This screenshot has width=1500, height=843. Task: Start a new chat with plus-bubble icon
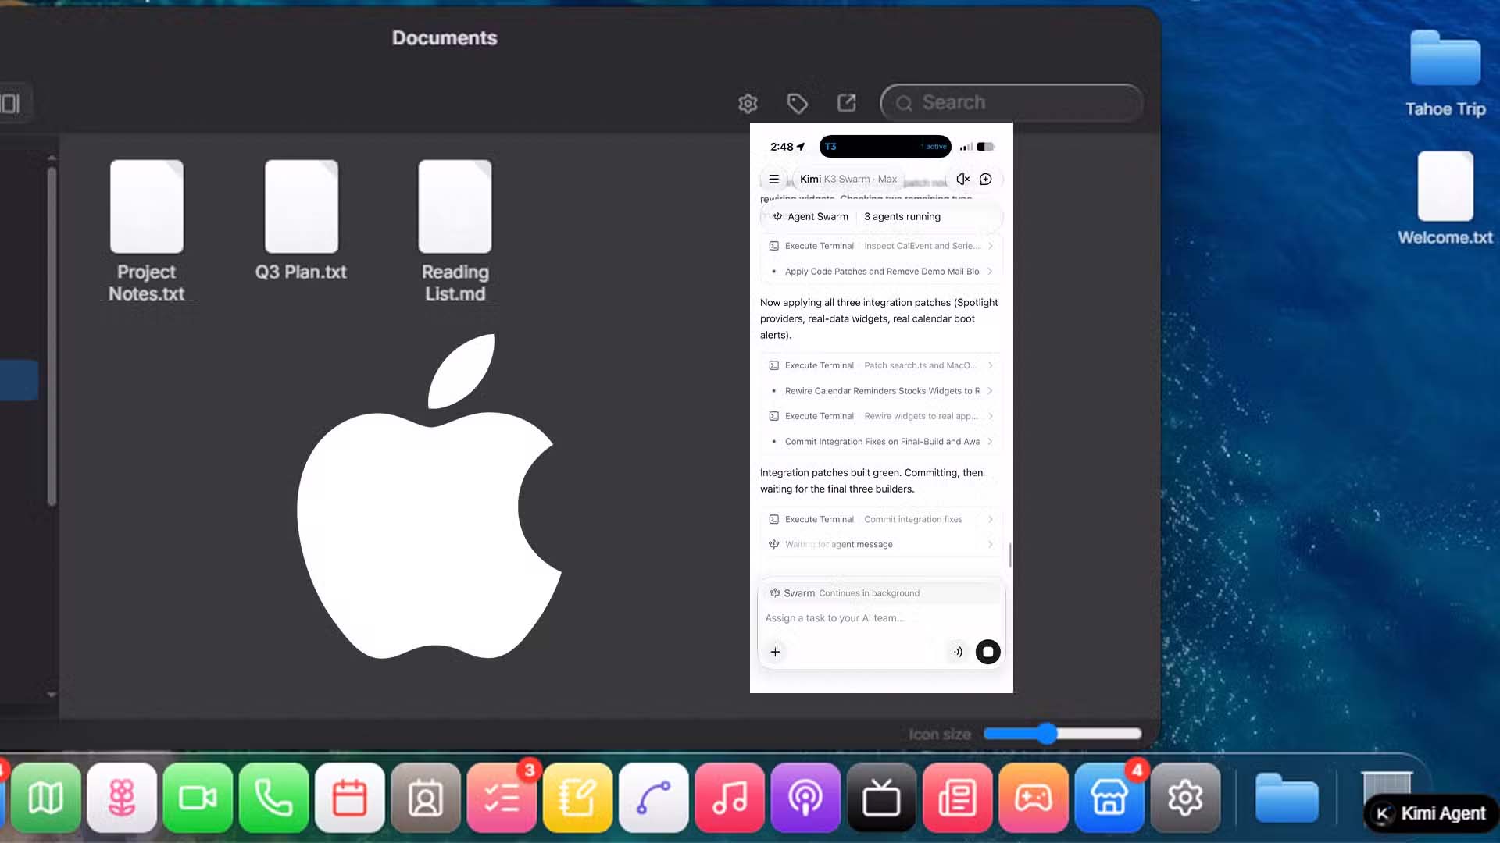click(x=986, y=179)
